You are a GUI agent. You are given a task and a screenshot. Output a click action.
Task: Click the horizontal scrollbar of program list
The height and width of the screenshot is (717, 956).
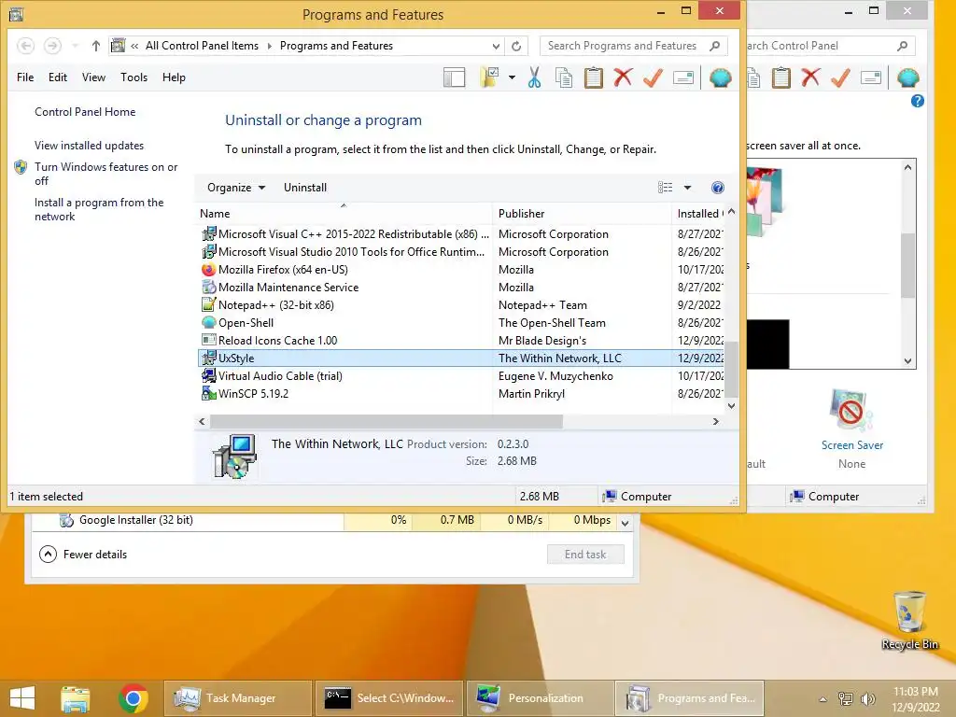coord(386,421)
